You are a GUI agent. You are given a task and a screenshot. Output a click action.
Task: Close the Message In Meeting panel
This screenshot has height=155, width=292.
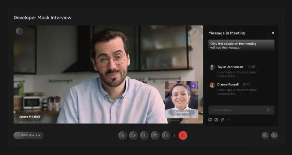[273, 33]
